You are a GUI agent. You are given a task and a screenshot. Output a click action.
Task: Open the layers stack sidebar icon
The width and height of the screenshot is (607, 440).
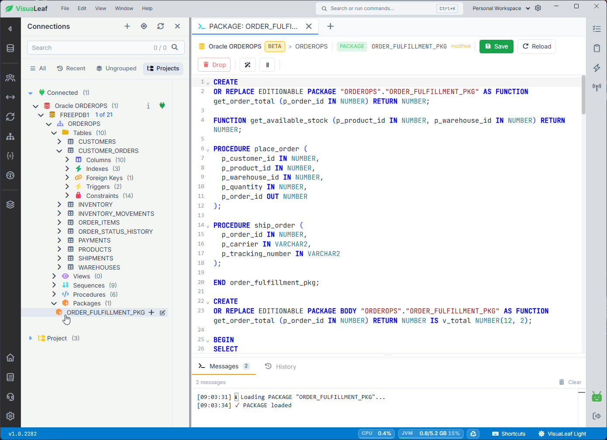[10, 204]
